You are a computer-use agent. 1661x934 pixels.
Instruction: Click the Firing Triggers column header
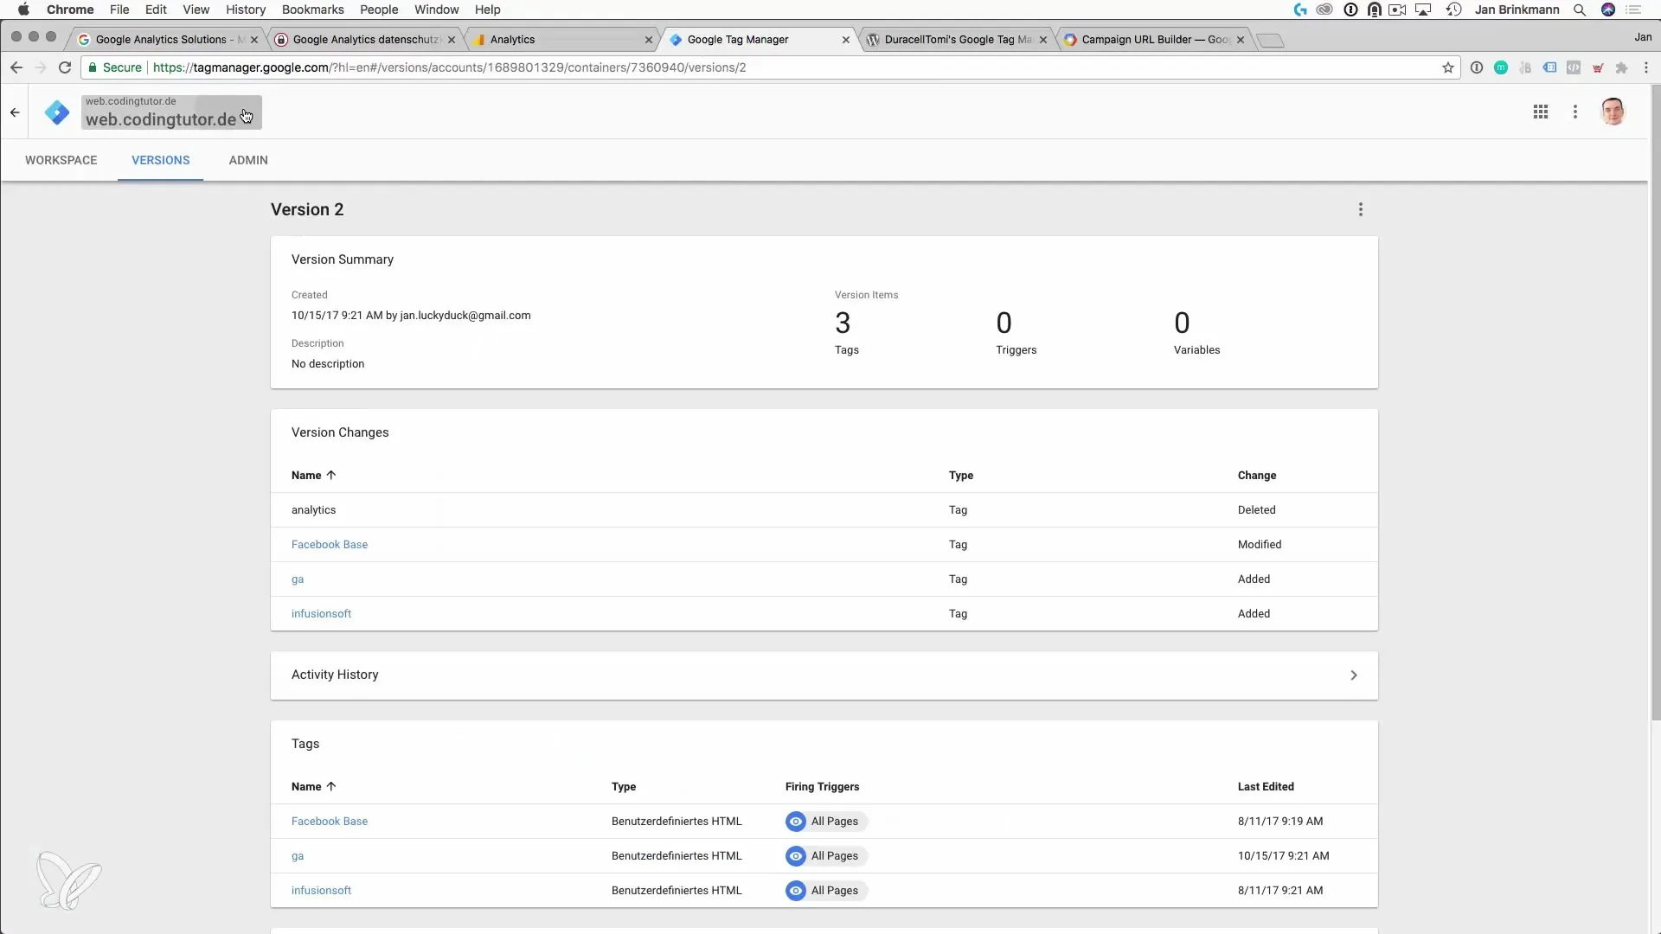tap(822, 787)
